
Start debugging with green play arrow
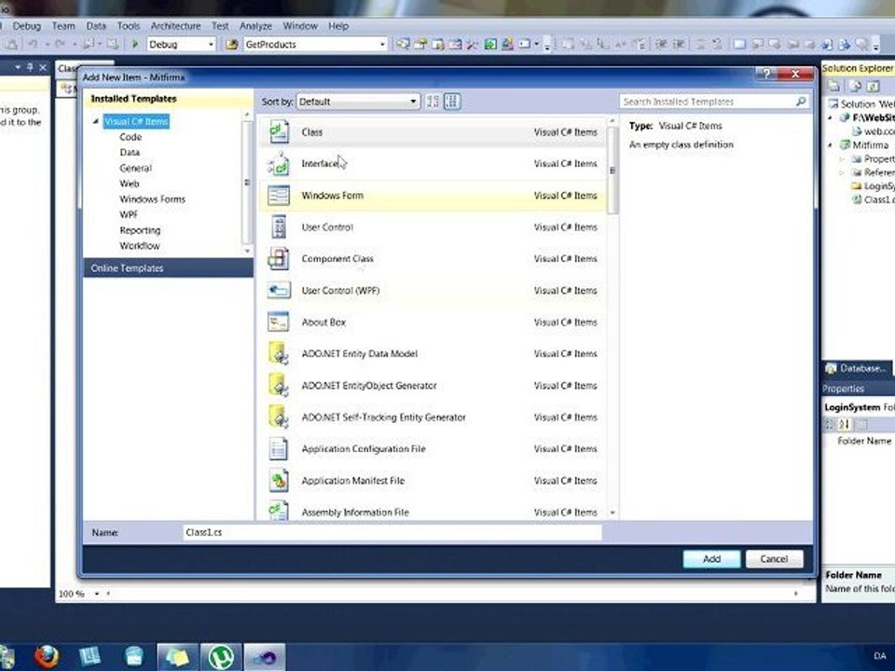click(x=135, y=44)
